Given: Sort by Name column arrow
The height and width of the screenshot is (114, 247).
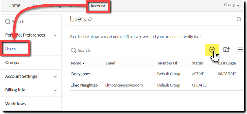Looking at the screenshot, I should pos(83,64).
